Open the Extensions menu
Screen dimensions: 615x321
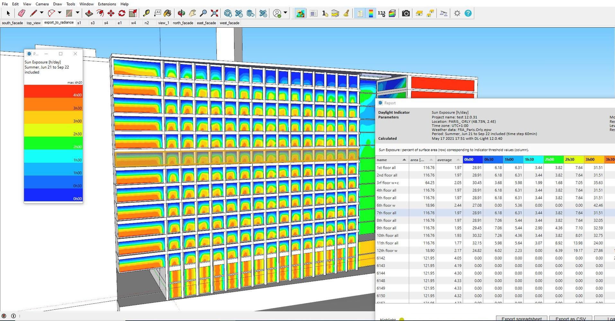coord(107,4)
